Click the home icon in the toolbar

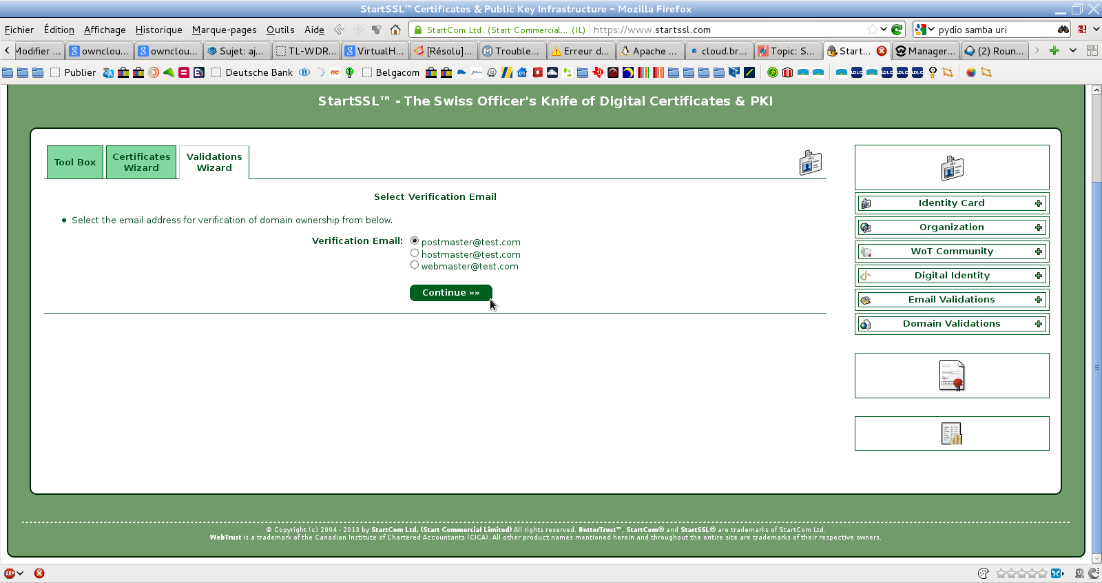(395, 30)
